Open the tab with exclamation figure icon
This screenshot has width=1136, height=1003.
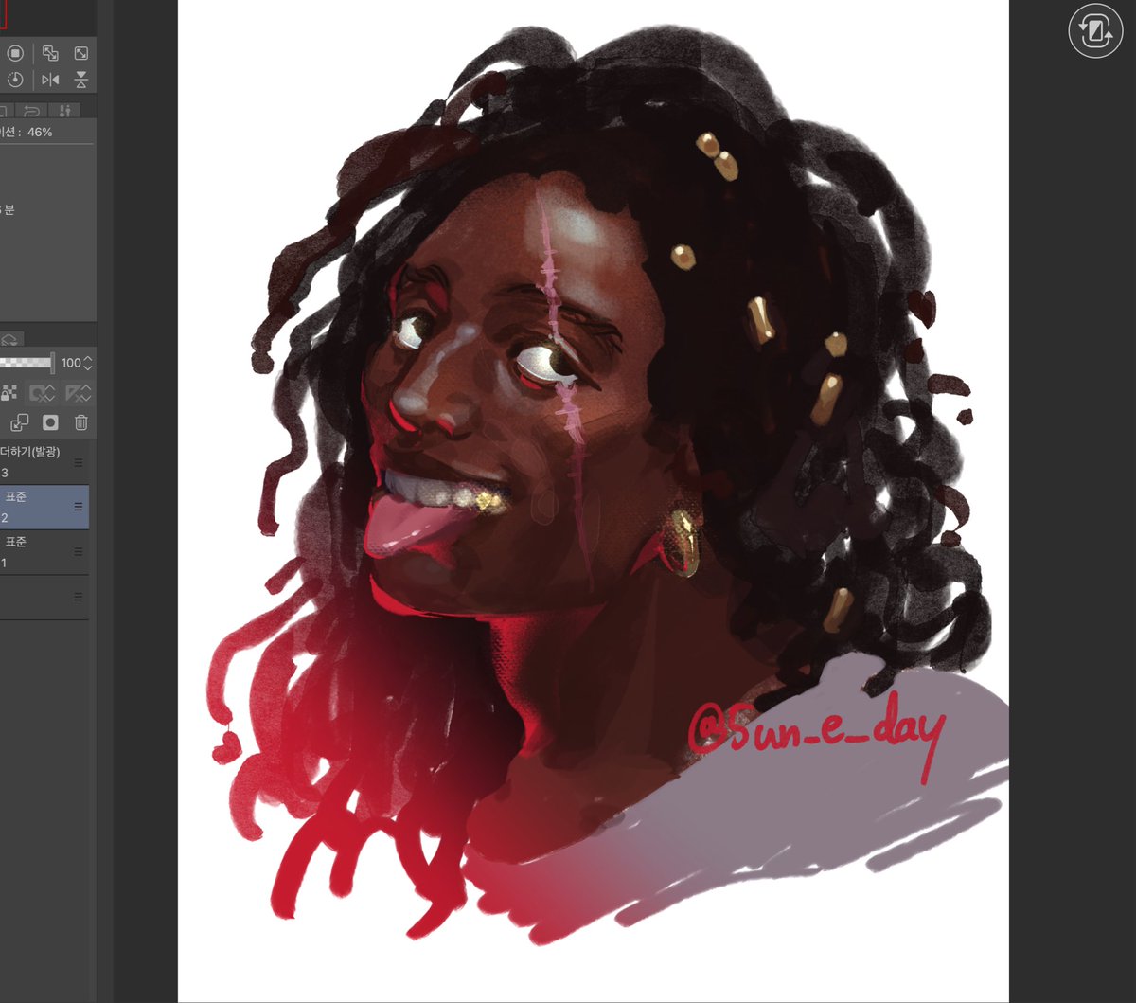tap(64, 110)
